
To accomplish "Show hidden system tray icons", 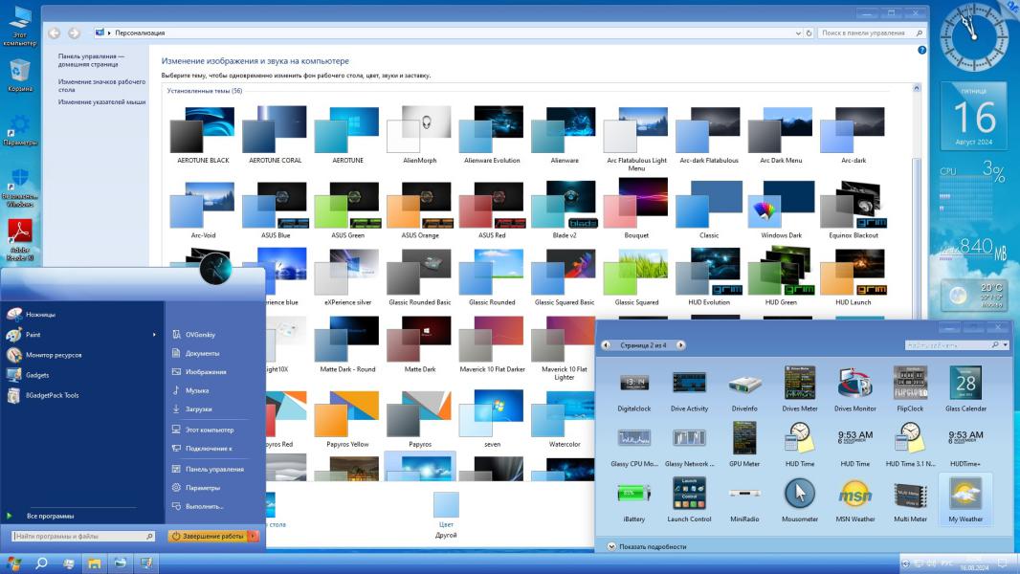I will point(905,563).
